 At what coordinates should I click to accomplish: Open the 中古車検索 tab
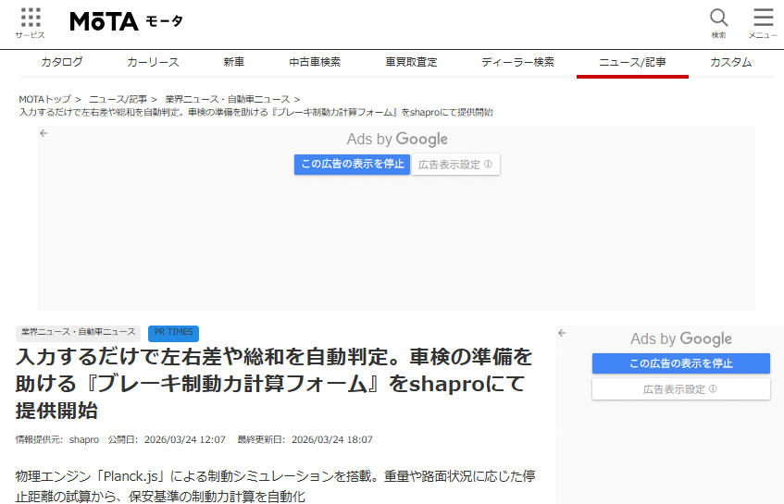[315, 62]
